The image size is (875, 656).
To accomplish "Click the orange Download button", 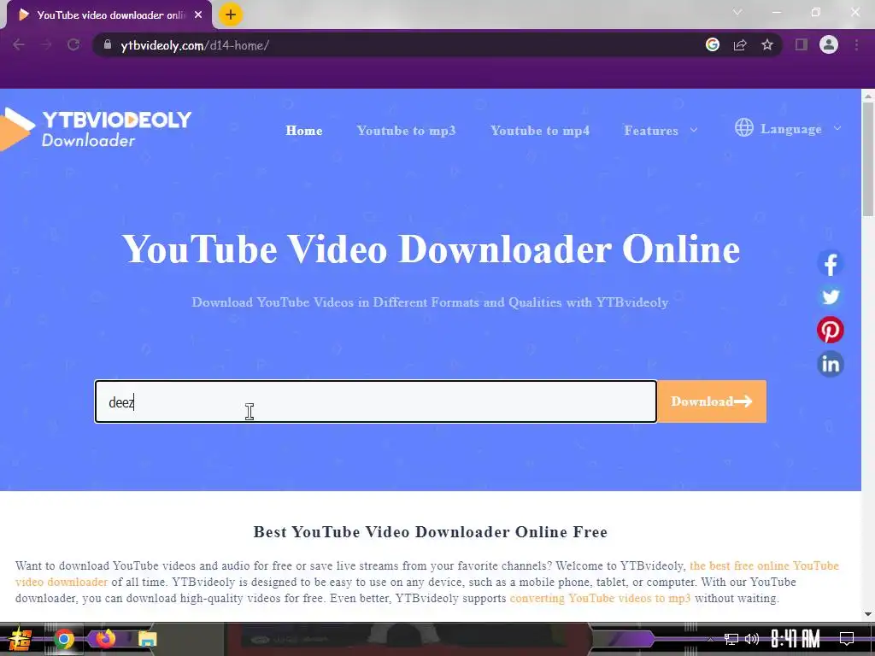I will click(x=712, y=401).
